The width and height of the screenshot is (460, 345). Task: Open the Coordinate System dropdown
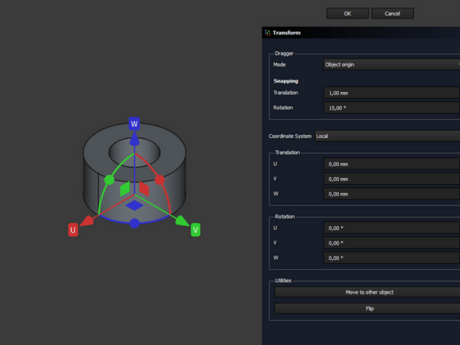coord(386,136)
